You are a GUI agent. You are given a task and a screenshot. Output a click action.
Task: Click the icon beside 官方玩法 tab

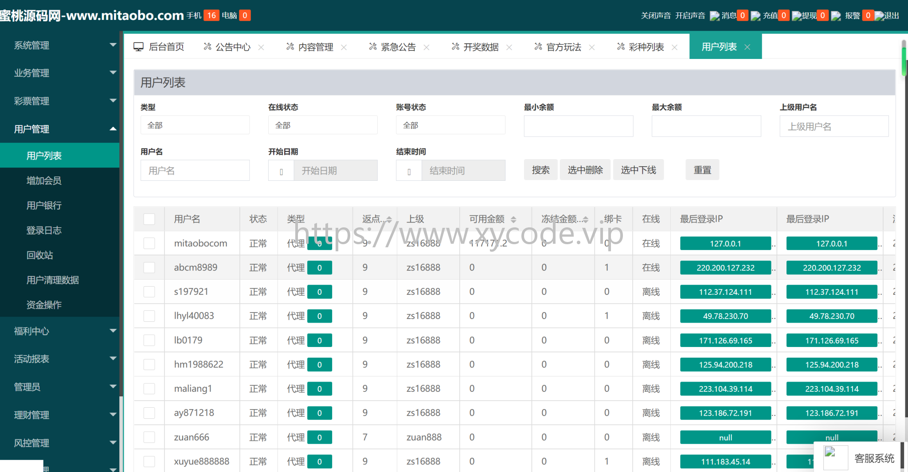click(538, 47)
